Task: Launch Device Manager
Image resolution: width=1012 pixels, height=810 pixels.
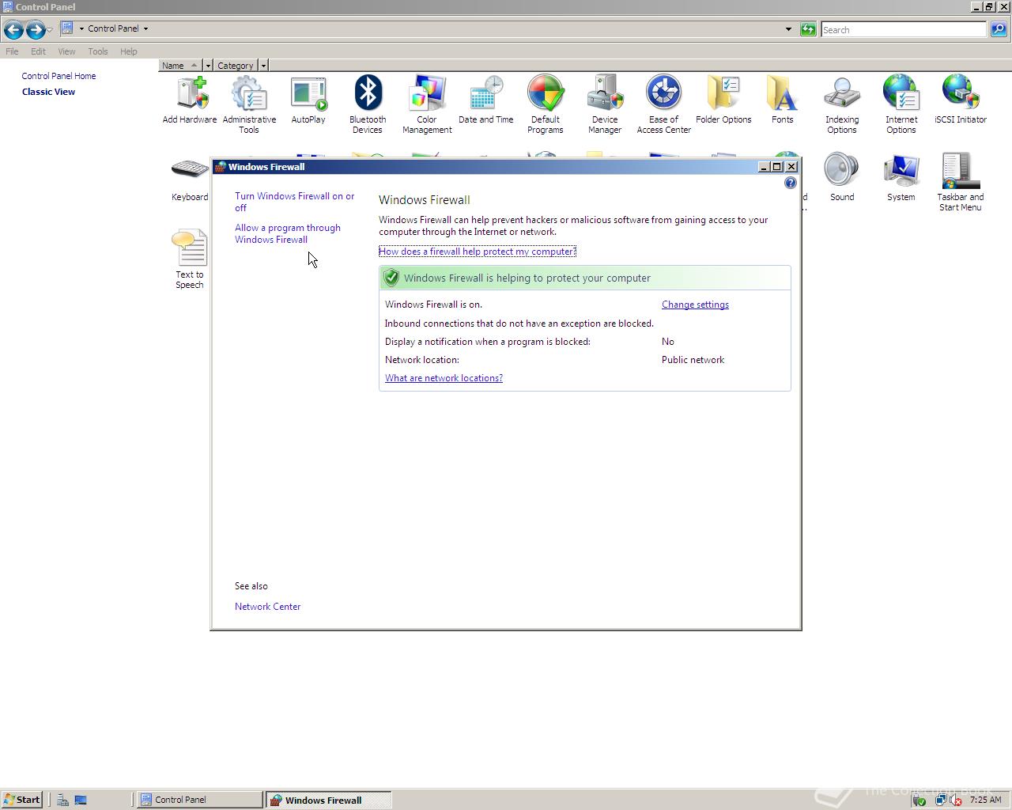Action: [x=605, y=105]
